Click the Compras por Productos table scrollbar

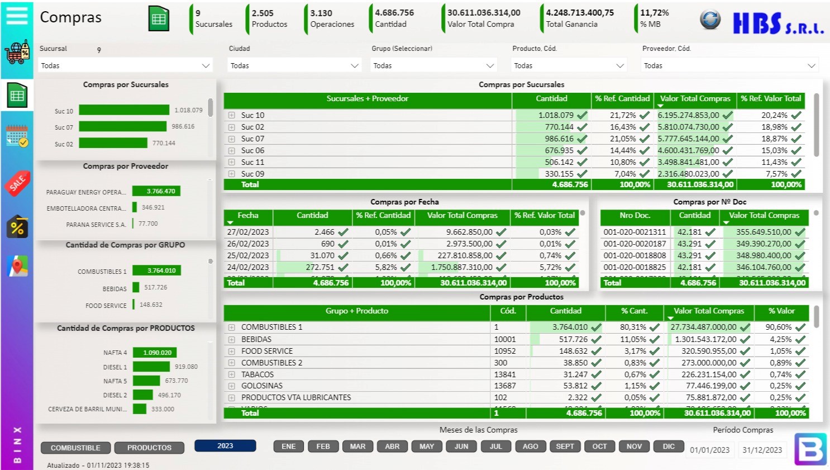click(x=816, y=317)
